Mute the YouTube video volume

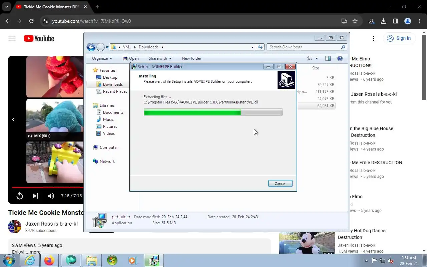click(51, 196)
